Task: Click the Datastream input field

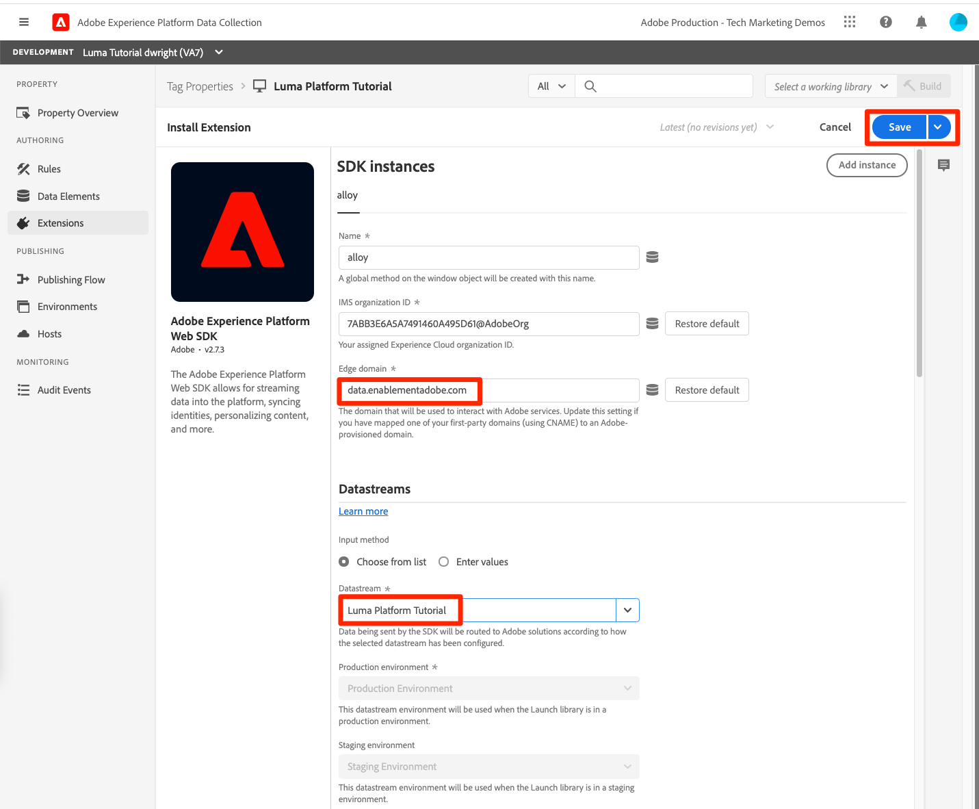Action: point(478,611)
